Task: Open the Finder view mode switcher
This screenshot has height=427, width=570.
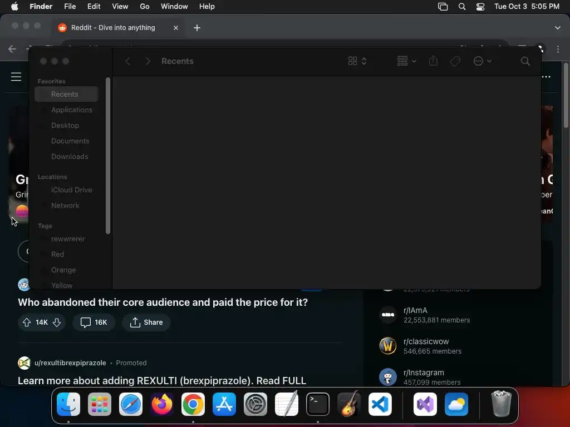Action: coord(357,61)
